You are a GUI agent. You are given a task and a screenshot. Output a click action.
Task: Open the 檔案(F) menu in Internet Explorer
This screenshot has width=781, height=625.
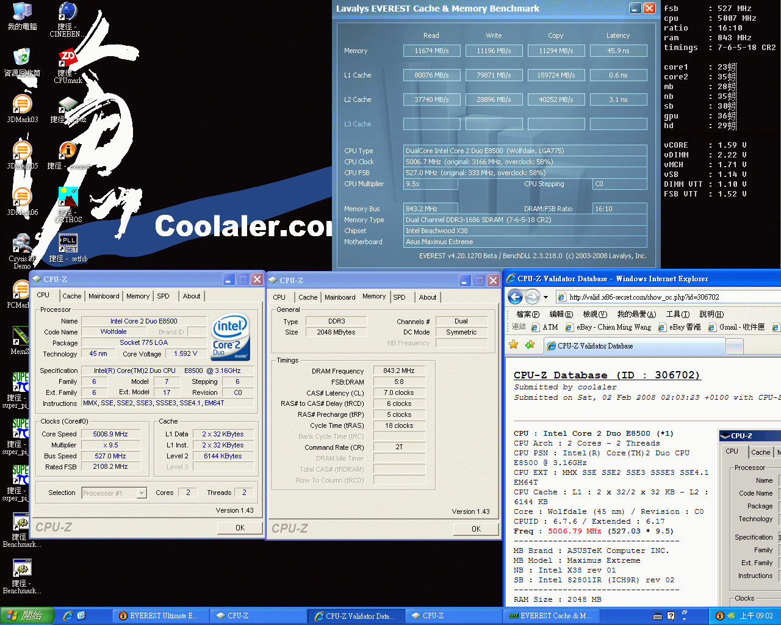[x=528, y=314]
